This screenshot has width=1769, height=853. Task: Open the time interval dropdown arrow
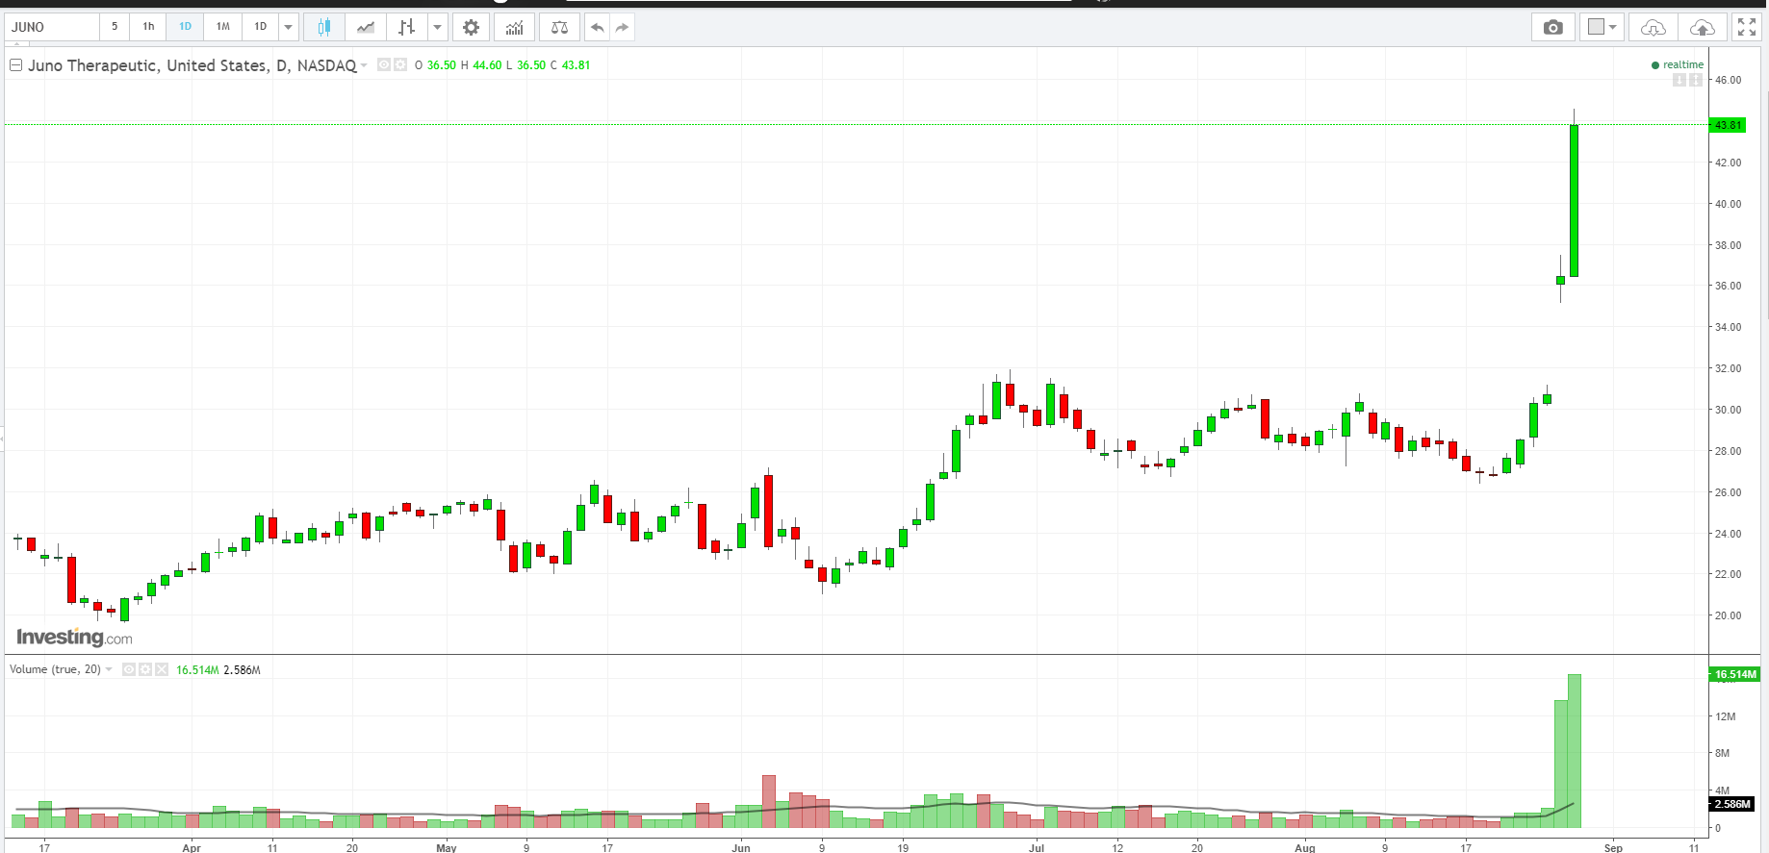pos(288,27)
